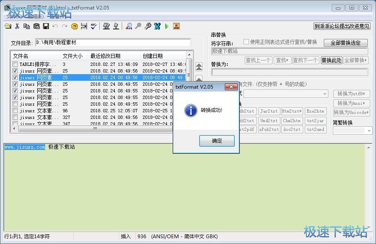The image size is (376, 244).
Task: Click the 将字符串 search input field
Action: tap(290, 51)
